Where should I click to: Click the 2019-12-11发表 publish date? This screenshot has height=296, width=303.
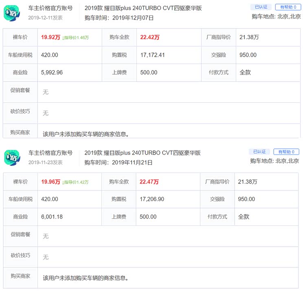coord(45,18)
